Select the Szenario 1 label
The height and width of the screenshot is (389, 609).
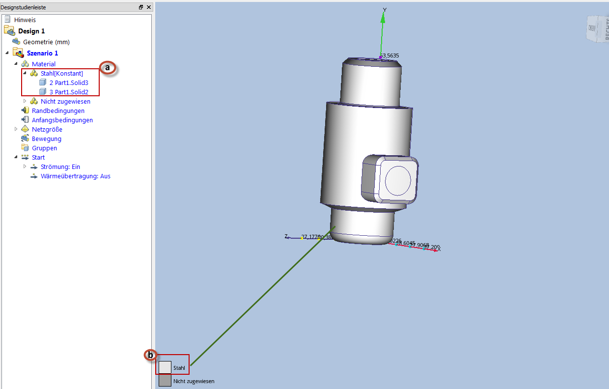tap(42, 53)
